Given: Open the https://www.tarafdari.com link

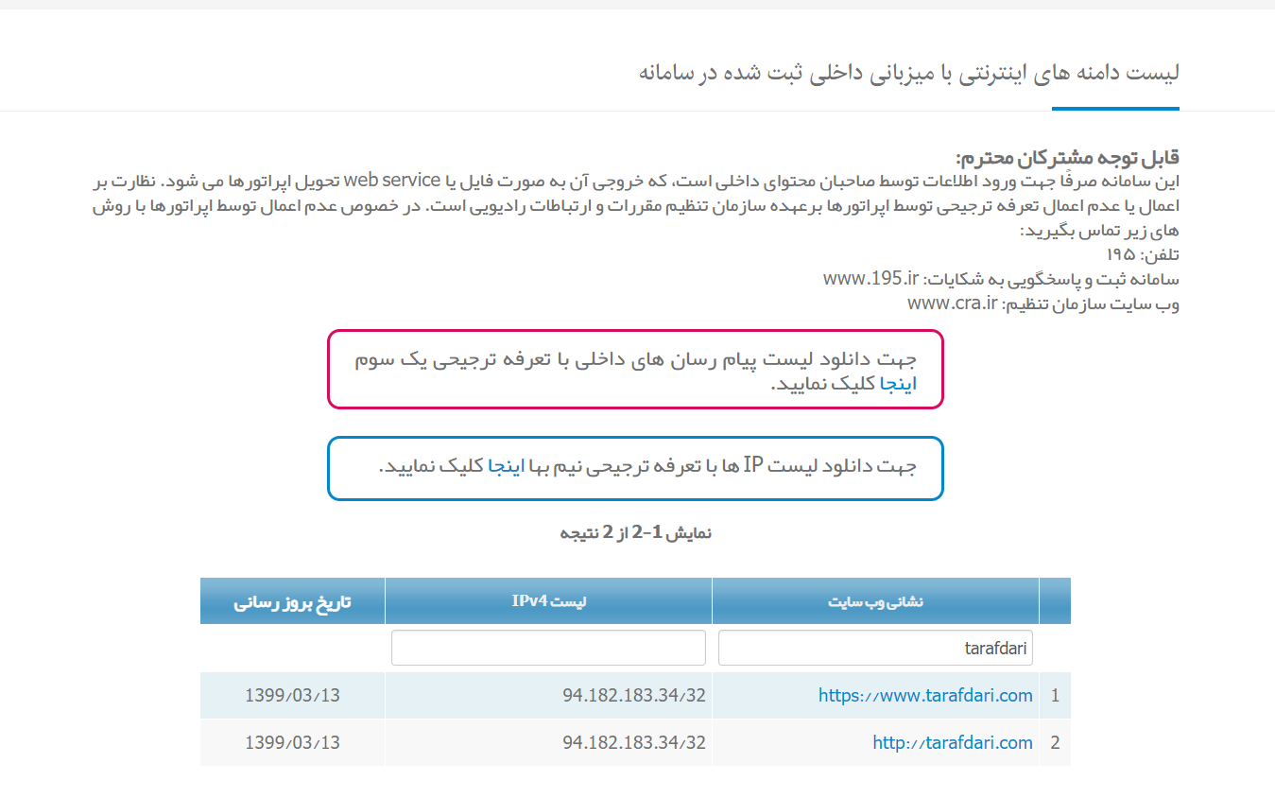Looking at the screenshot, I should 925,696.
